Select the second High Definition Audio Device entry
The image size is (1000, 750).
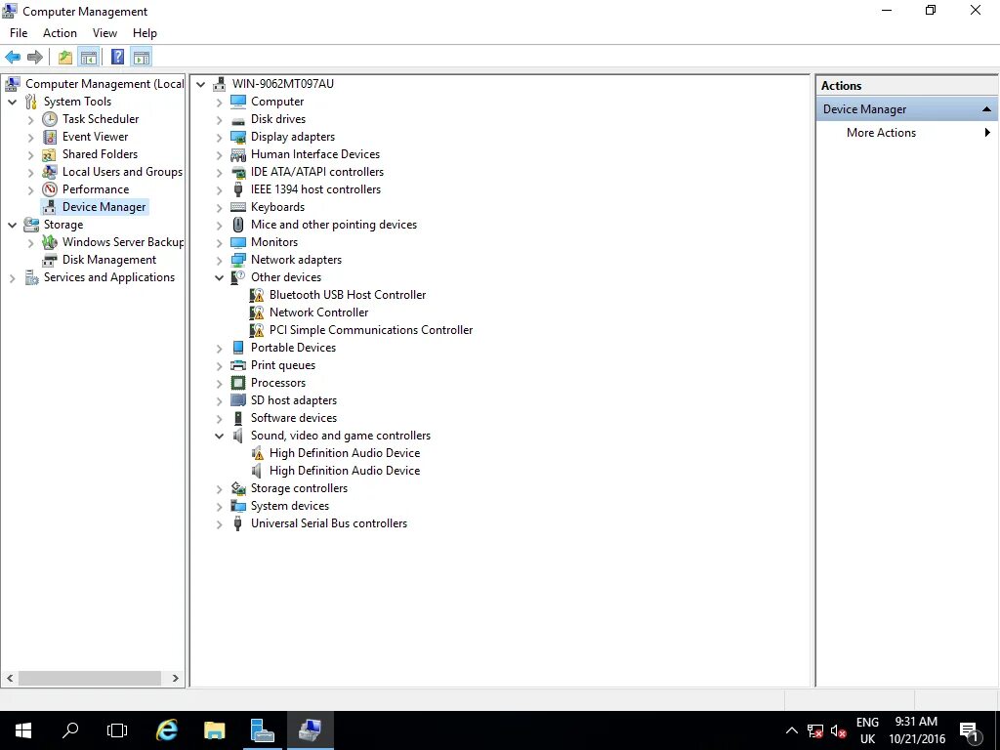tap(345, 471)
